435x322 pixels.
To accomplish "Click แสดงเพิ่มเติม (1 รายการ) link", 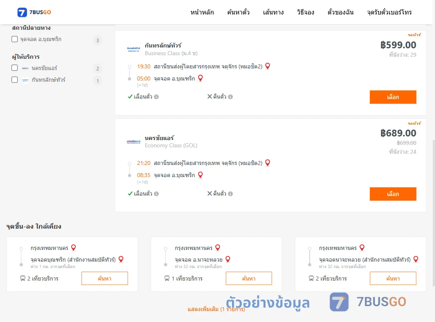I will pyautogui.click(x=216, y=309).
